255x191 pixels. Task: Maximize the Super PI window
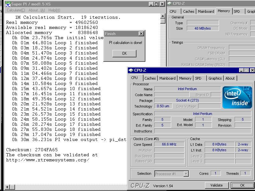click(157, 4)
